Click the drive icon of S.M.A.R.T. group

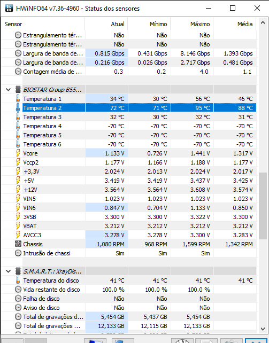pyautogui.click(x=18, y=271)
